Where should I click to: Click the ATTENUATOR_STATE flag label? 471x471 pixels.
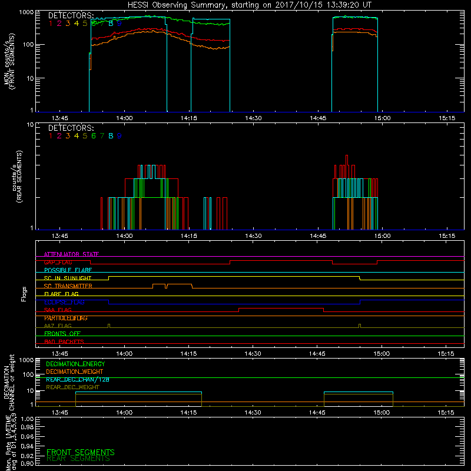[x=71, y=254]
